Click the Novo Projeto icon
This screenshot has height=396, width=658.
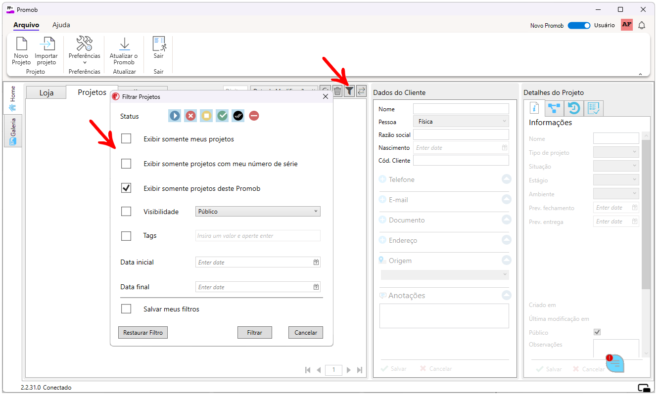(21, 44)
